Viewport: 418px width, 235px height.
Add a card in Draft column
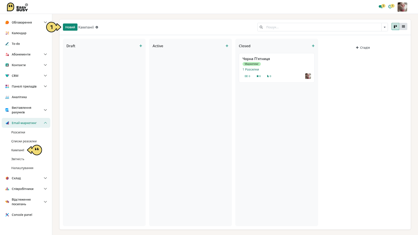coord(141,46)
